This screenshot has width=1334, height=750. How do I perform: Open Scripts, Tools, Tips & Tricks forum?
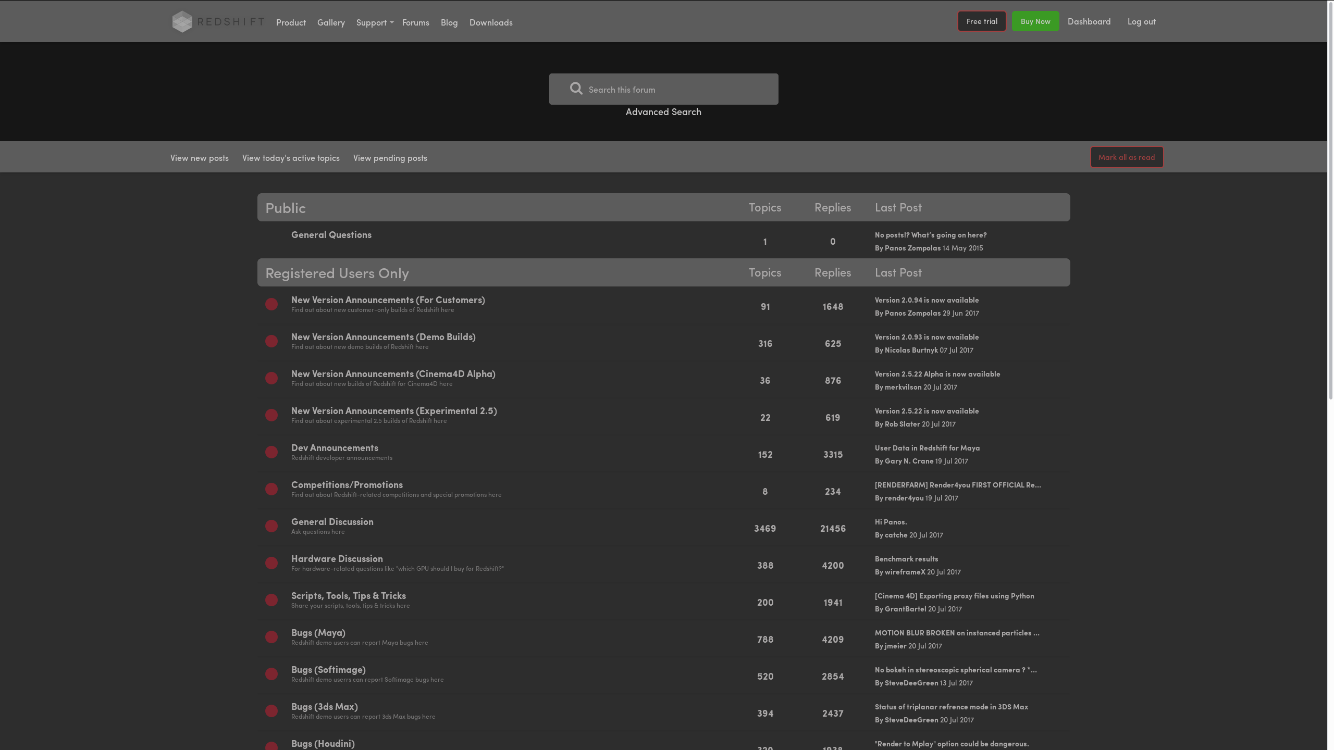[349, 596]
